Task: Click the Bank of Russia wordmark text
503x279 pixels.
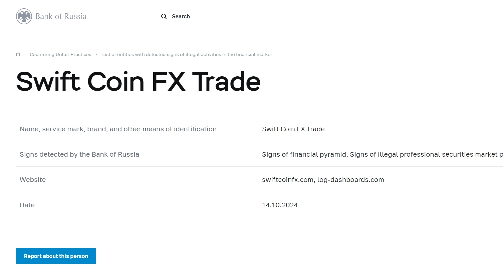Action: (61, 16)
